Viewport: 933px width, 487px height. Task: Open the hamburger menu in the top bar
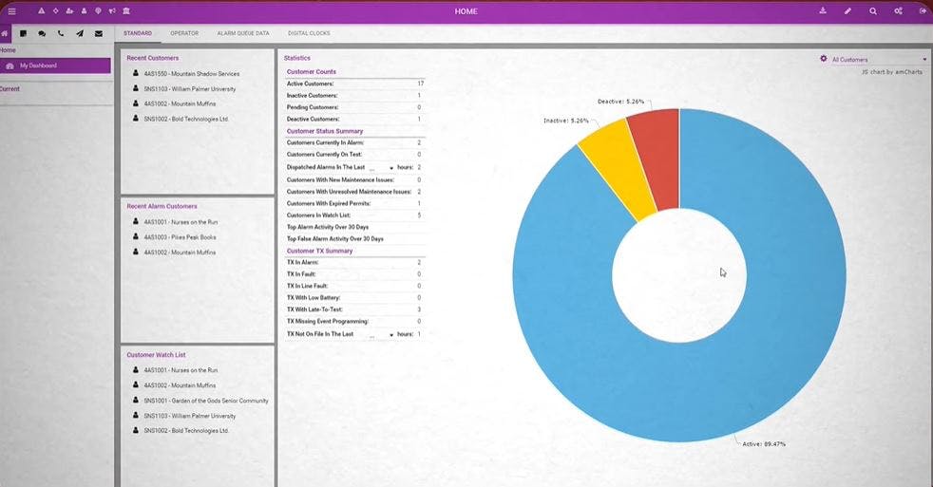click(12, 10)
